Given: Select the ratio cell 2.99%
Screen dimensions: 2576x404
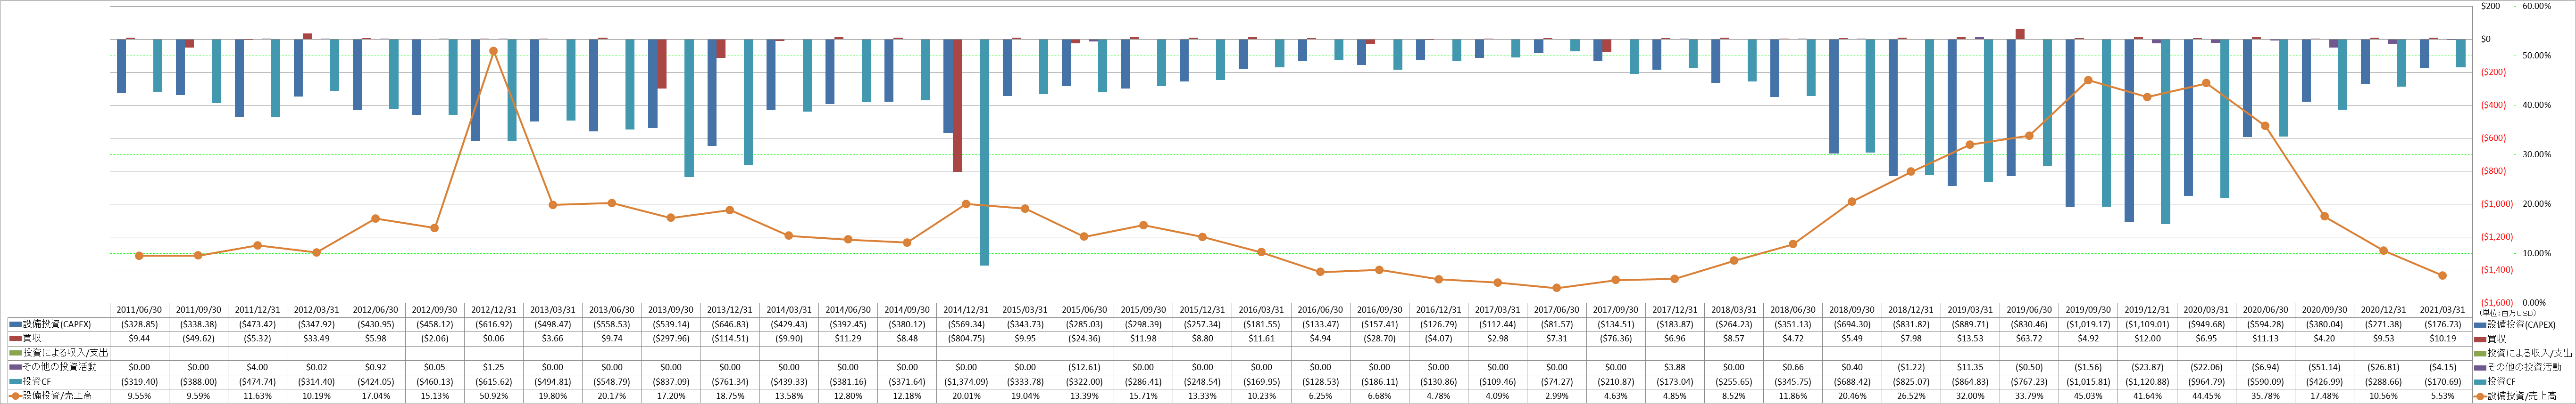Looking at the screenshot, I should pyautogui.click(x=1556, y=396).
